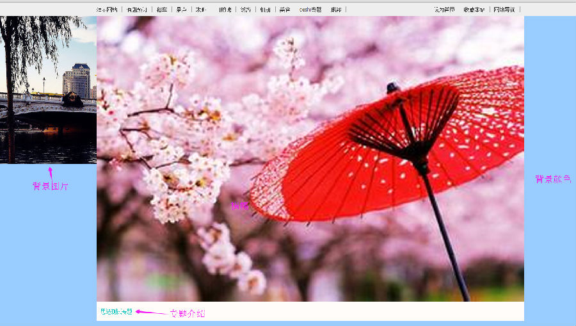Image resolution: width=576 pixels, height=326 pixels.
Task: Click the pink arrow pointing to topic link
Action: 151,313
